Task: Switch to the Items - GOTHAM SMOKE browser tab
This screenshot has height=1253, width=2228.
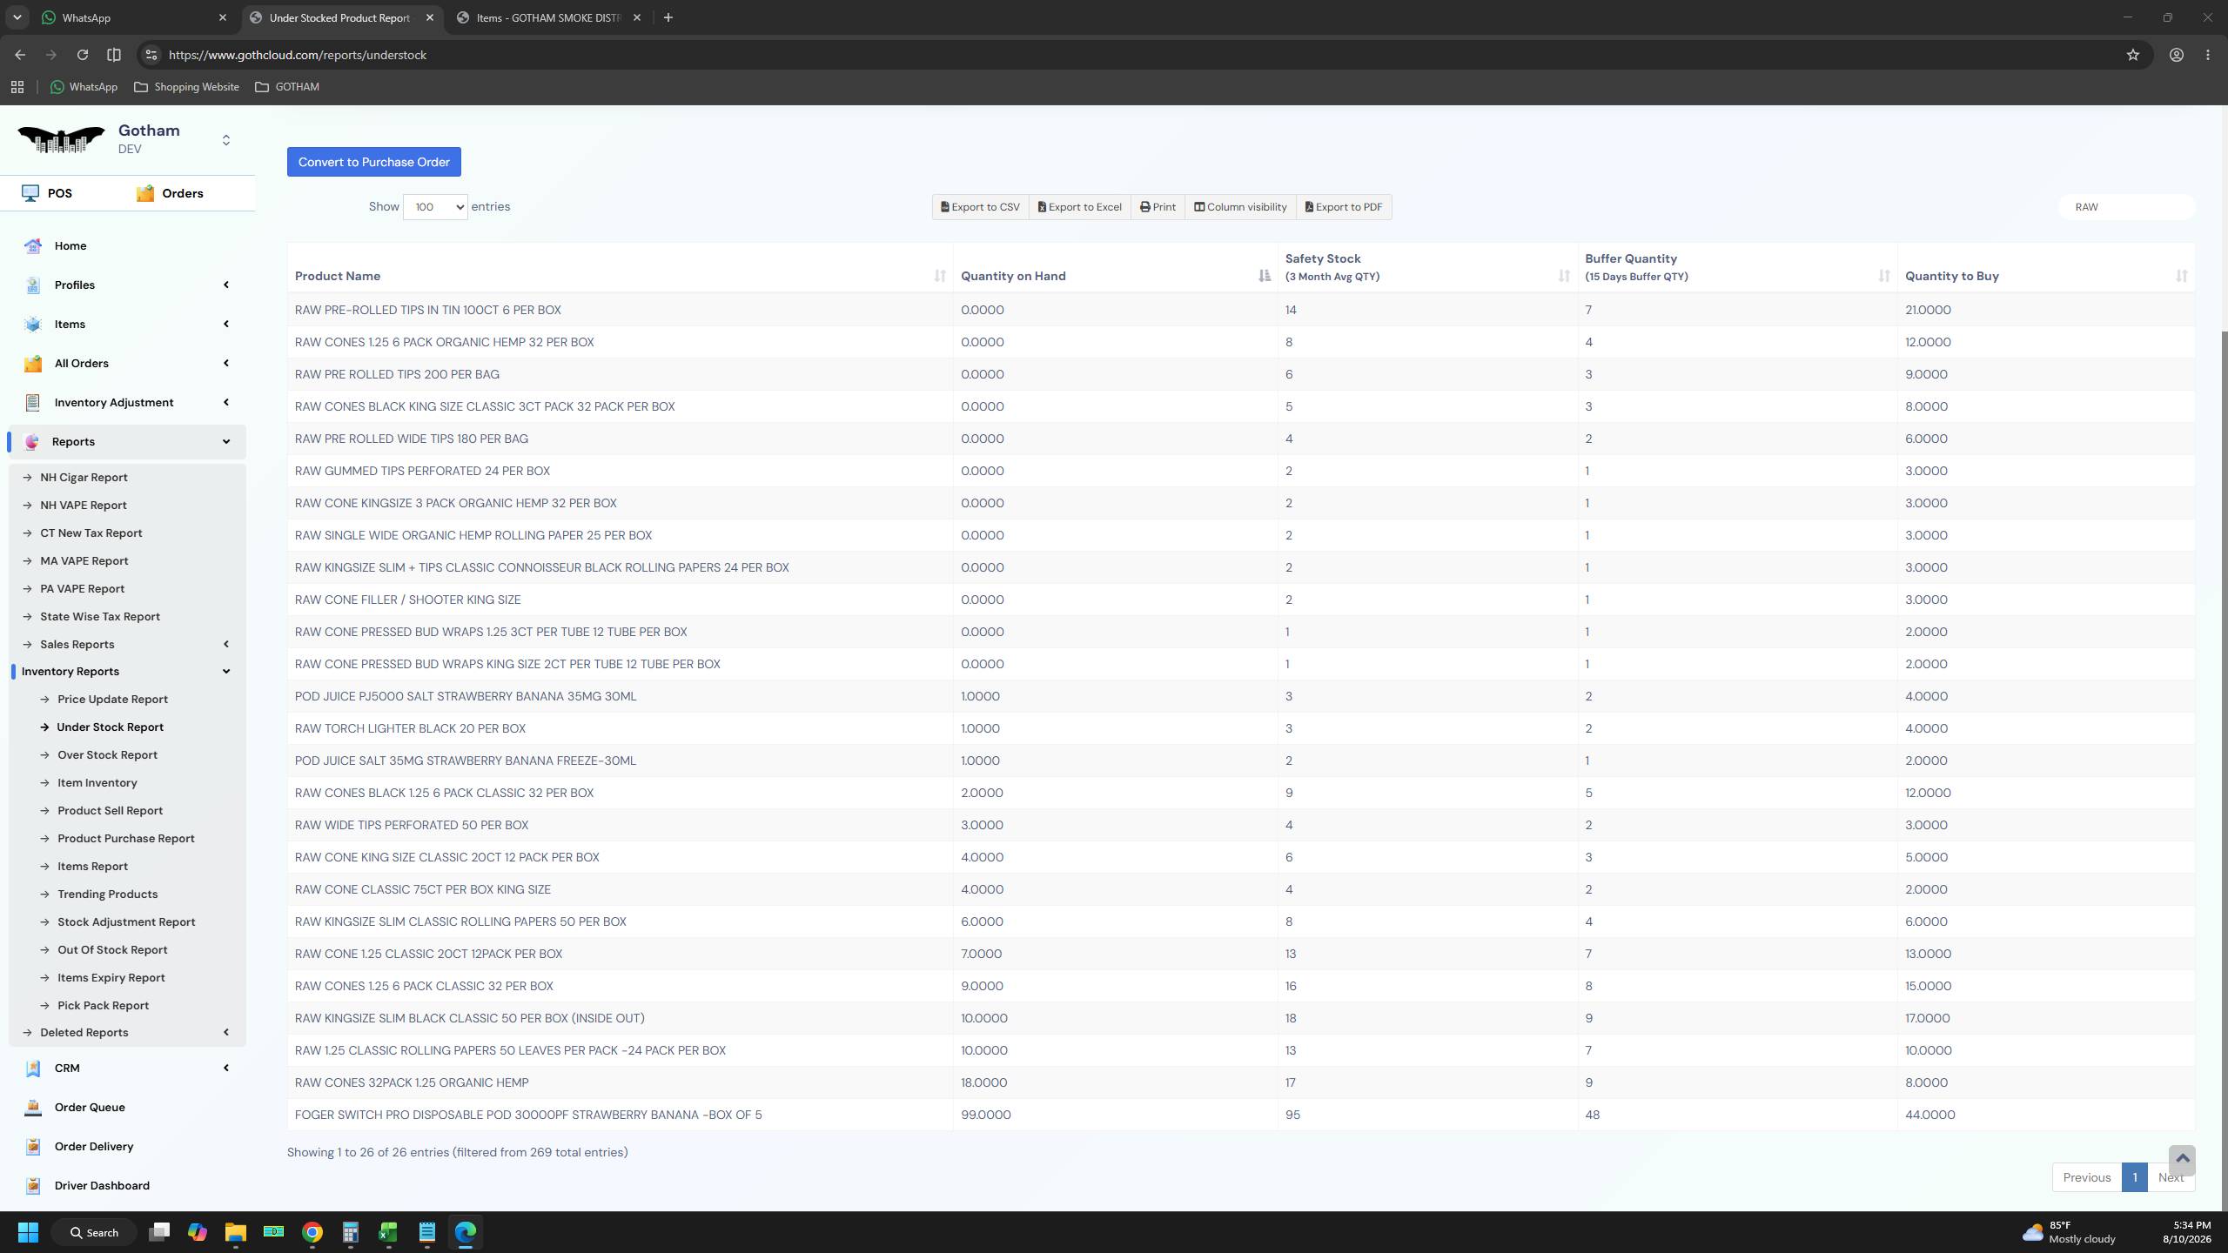Action: tap(548, 17)
